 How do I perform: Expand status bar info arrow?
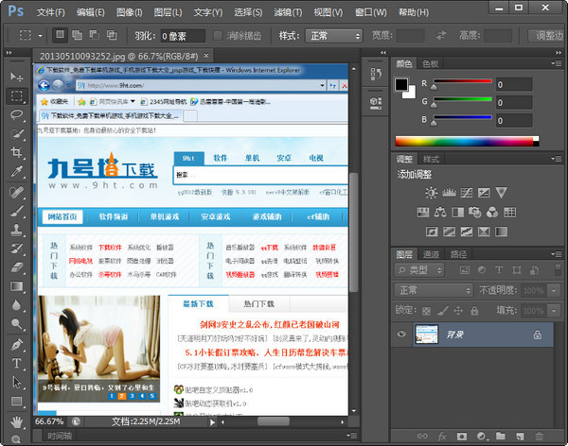pyautogui.click(x=212, y=421)
